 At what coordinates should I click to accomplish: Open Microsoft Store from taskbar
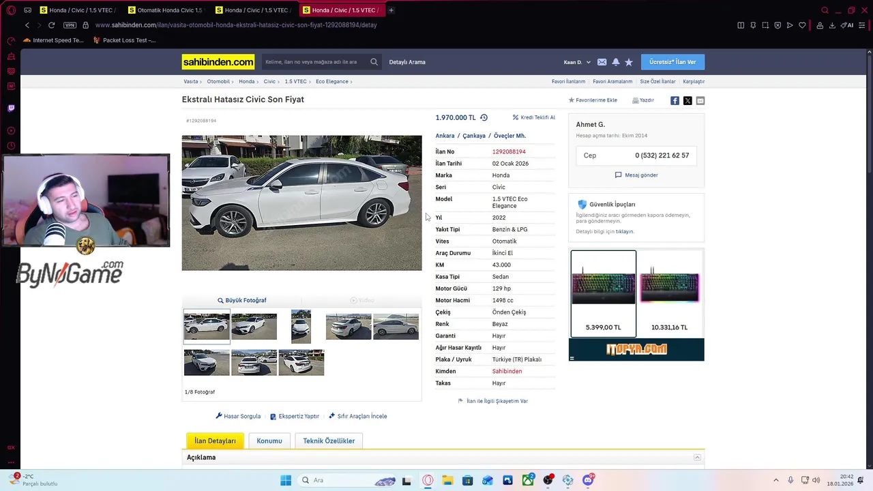(467, 480)
